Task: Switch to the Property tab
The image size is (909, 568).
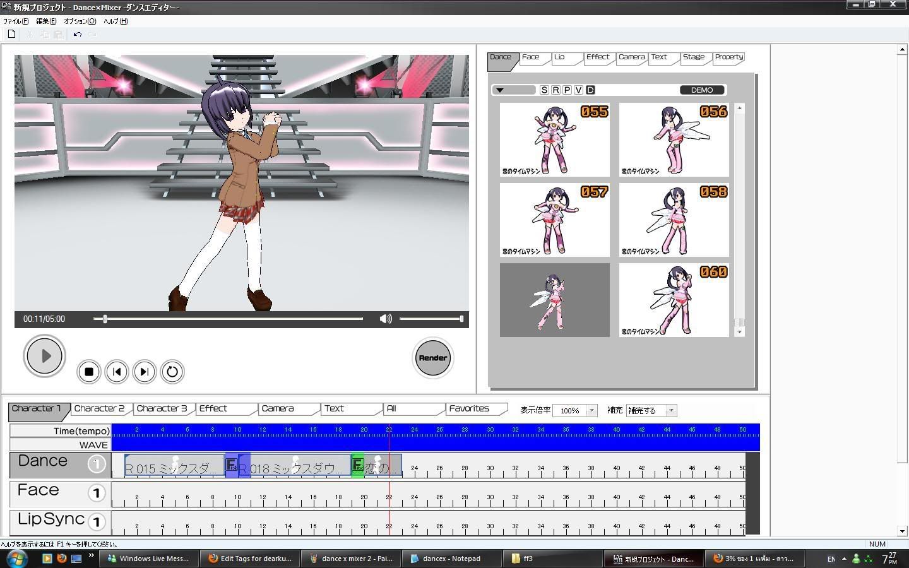Action: [729, 57]
